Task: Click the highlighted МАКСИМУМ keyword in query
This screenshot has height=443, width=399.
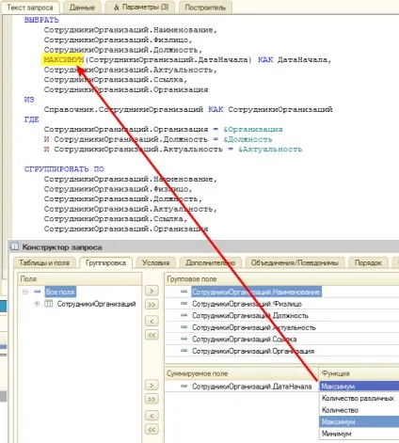Action: pyautogui.click(x=63, y=59)
